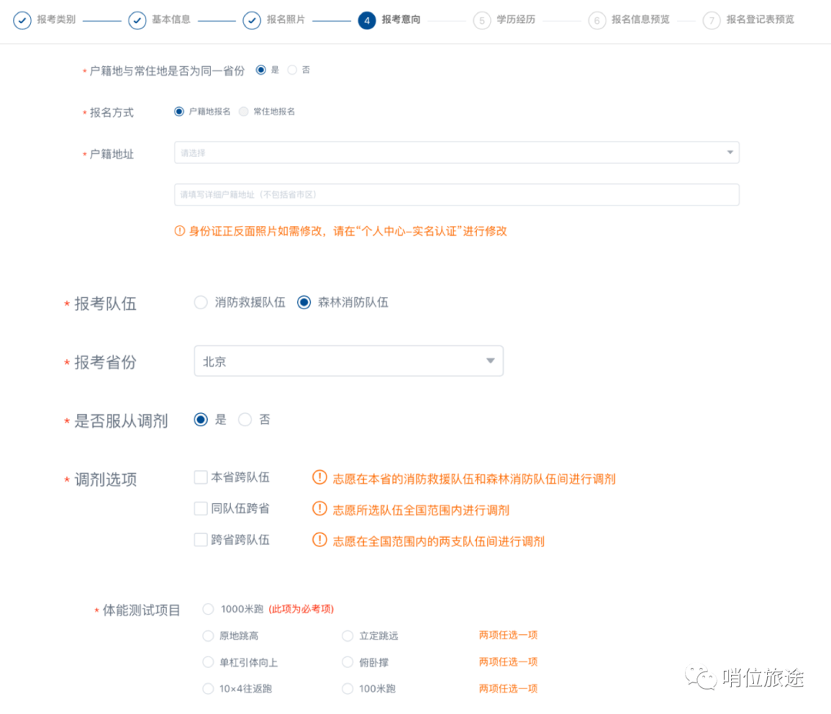
Task: Select 俯卧撑 as a physical test item
Action: pos(347,662)
